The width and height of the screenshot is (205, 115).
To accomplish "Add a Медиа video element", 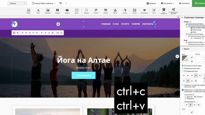I will [x=67, y=11].
